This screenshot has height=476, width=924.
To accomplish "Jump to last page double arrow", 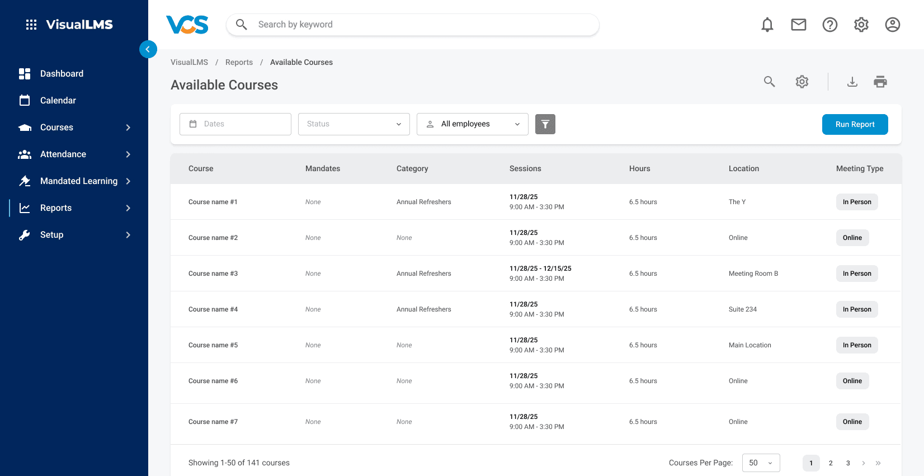I will (x=878, y=463).
